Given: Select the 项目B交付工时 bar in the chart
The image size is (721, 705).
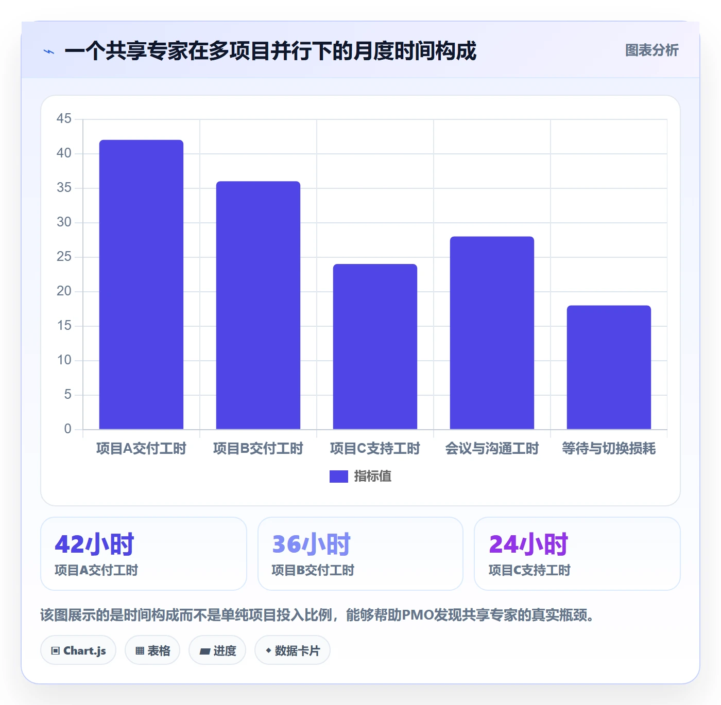Looking at the screenshot, I should coord(258,305).
